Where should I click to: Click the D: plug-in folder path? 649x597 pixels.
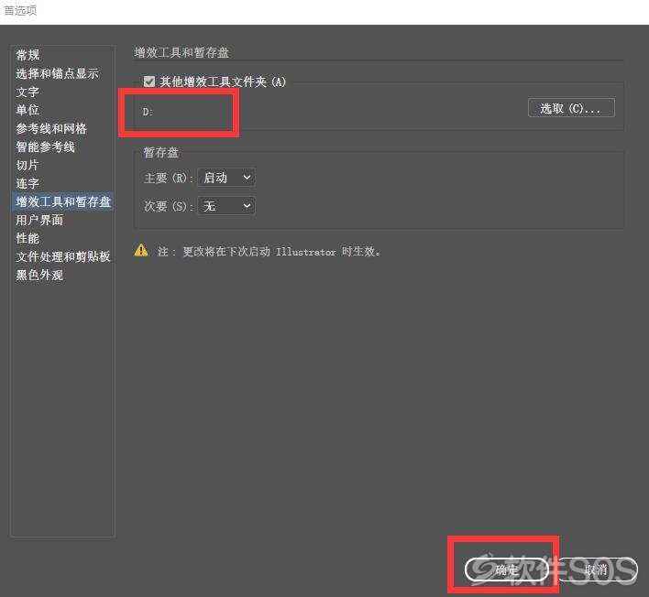tap(148, 112)
